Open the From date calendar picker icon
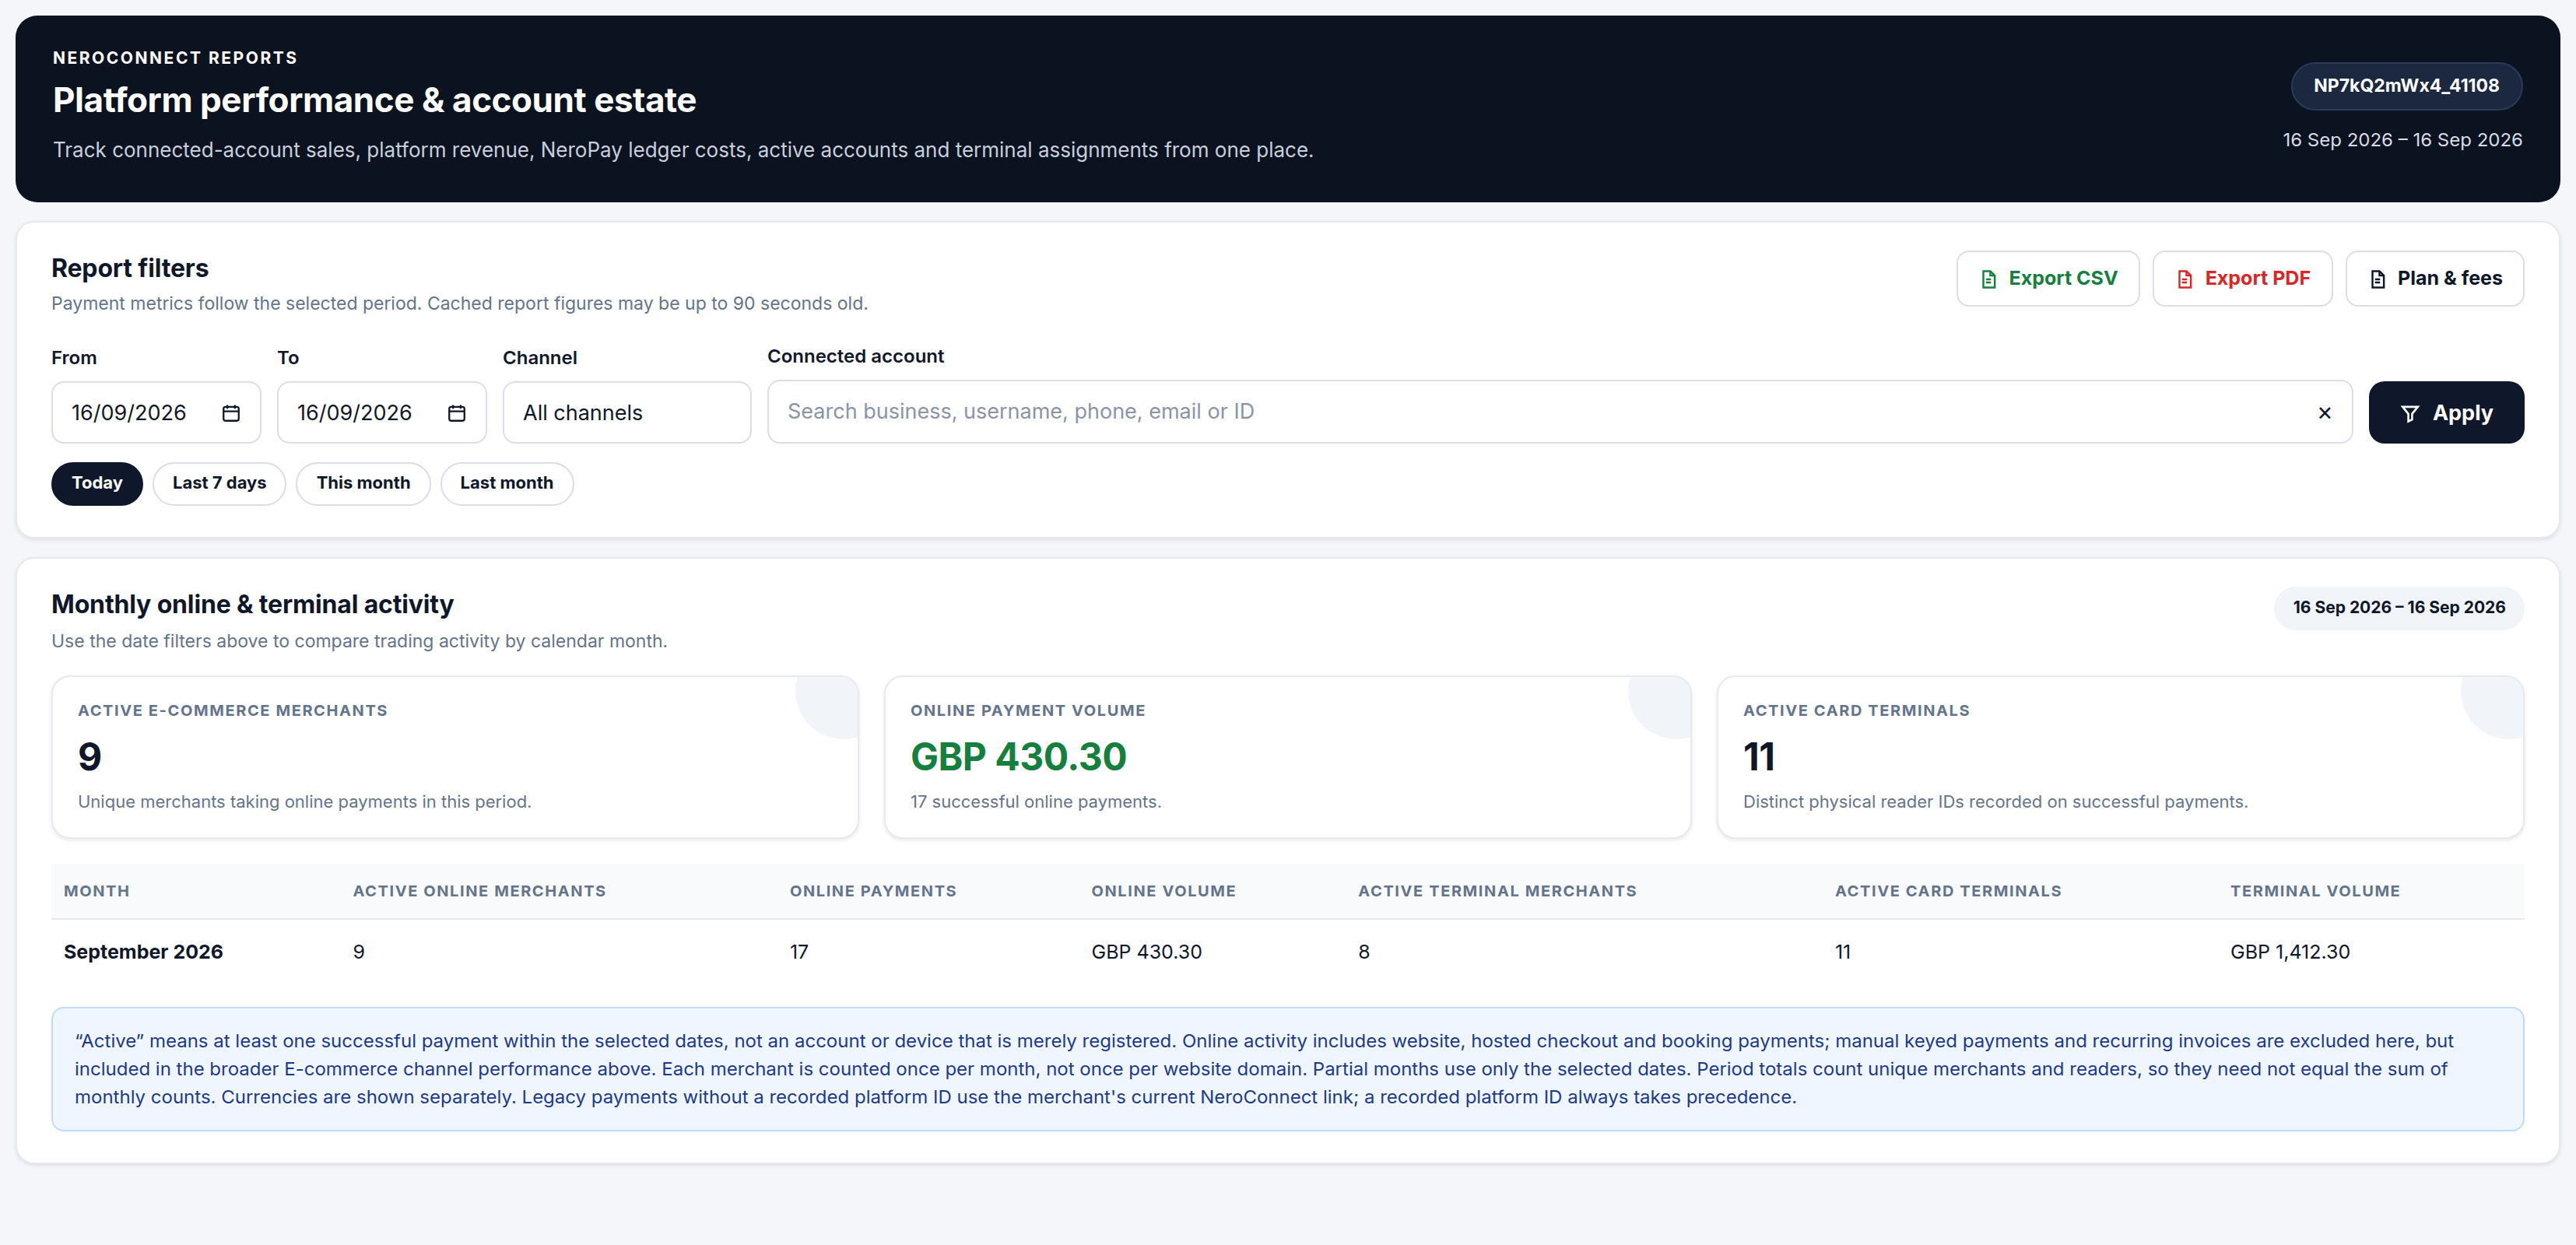This screenshot has width=2576, height=1245. [x=231, y=413]
